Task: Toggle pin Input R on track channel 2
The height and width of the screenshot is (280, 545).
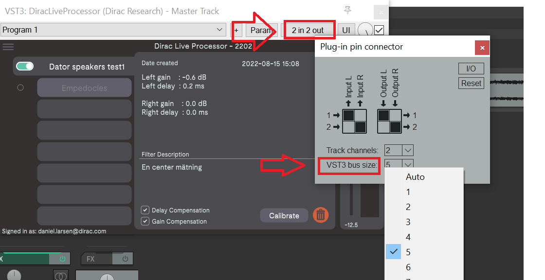Action: coord(361,127)
